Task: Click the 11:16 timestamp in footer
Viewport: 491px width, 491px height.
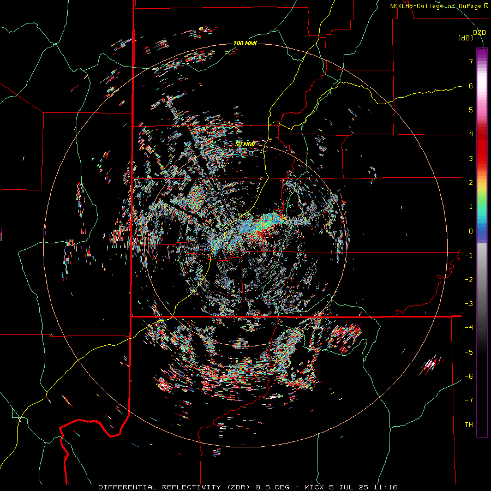Action: [x=385, y=487]
